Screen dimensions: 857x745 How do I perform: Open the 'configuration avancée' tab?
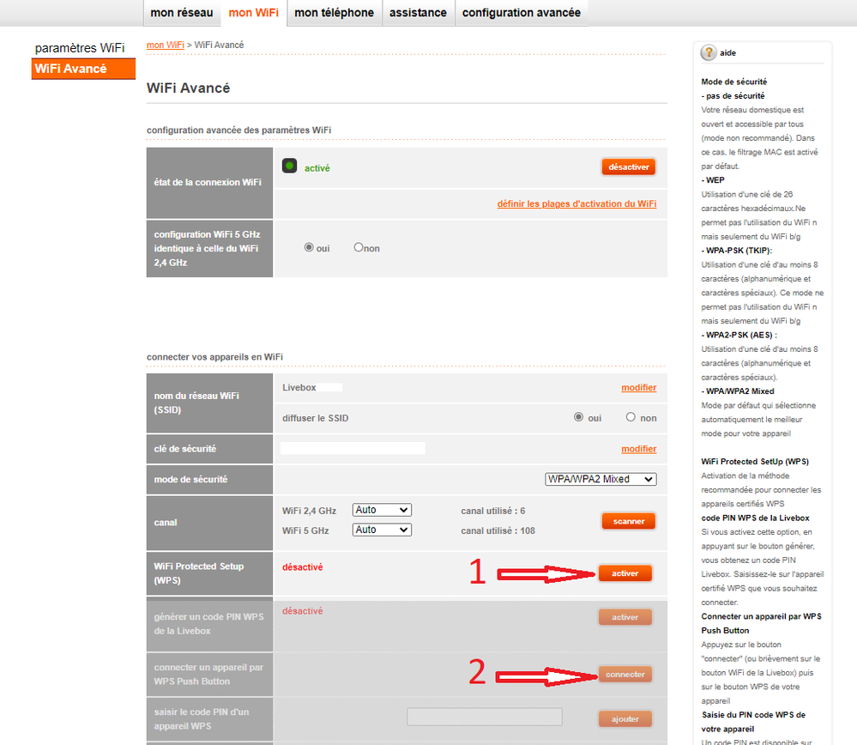coord(521,13)
